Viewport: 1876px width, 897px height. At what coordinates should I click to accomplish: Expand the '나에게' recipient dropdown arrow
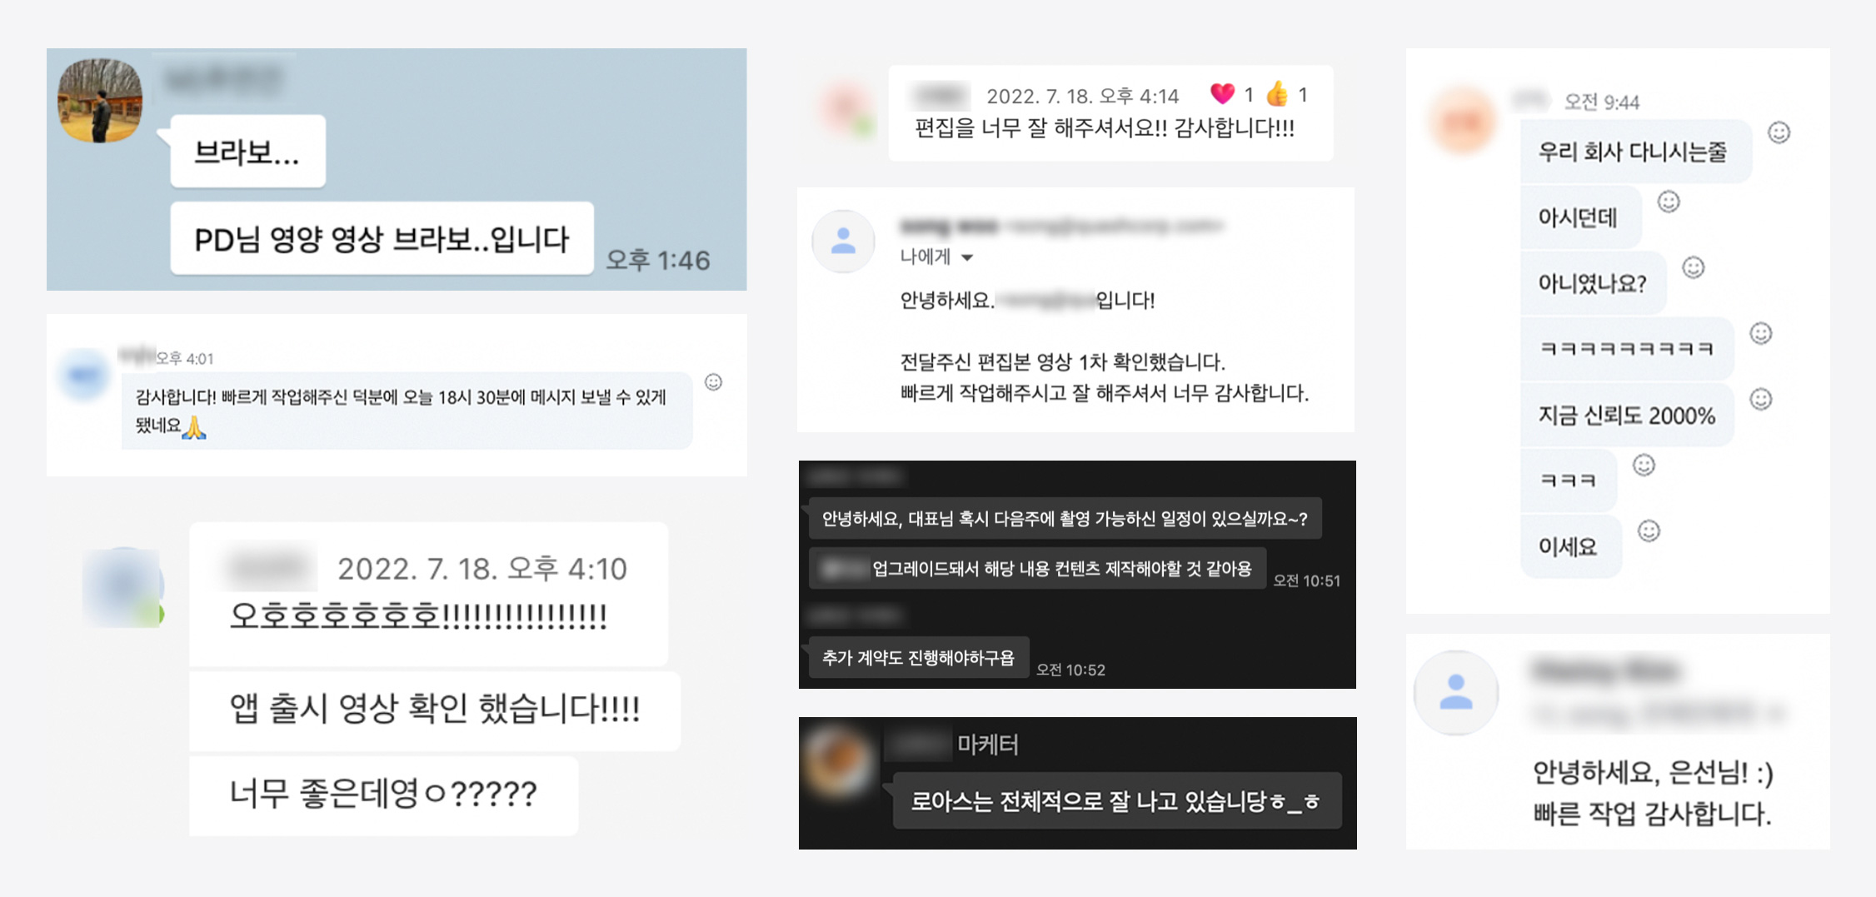click(x=967, y=257)
